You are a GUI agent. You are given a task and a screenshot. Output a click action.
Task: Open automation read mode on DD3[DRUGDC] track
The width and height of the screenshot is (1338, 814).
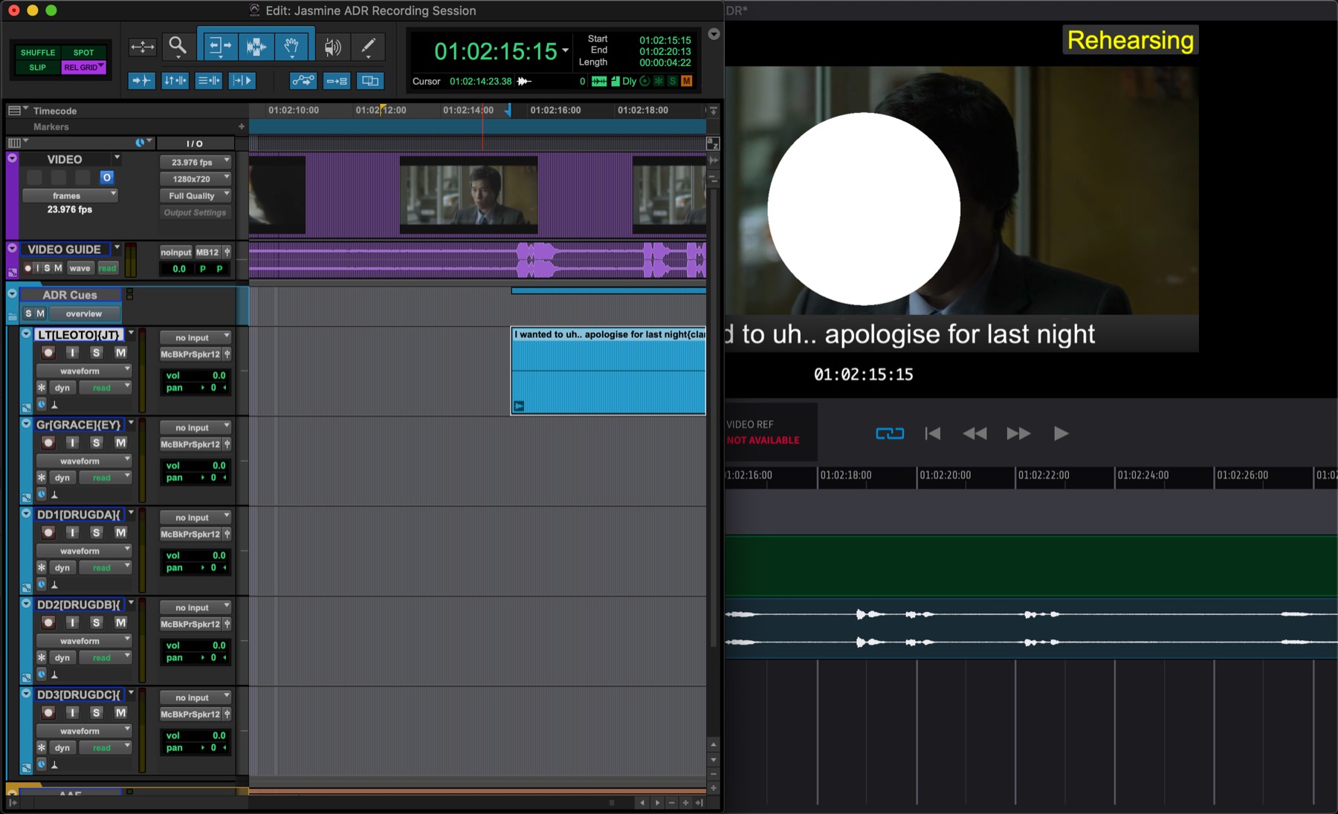tap(106, 747)
